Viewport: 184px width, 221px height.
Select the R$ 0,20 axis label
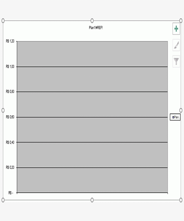click(10, 168)
